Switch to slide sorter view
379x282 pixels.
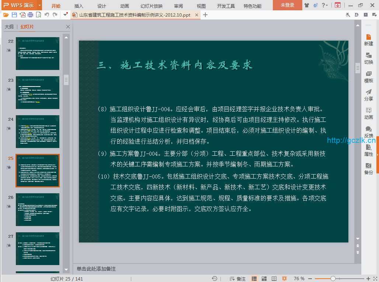[264, 279]
